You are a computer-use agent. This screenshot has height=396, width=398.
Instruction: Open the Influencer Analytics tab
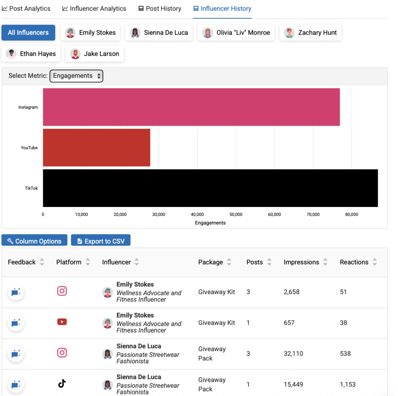94,8
